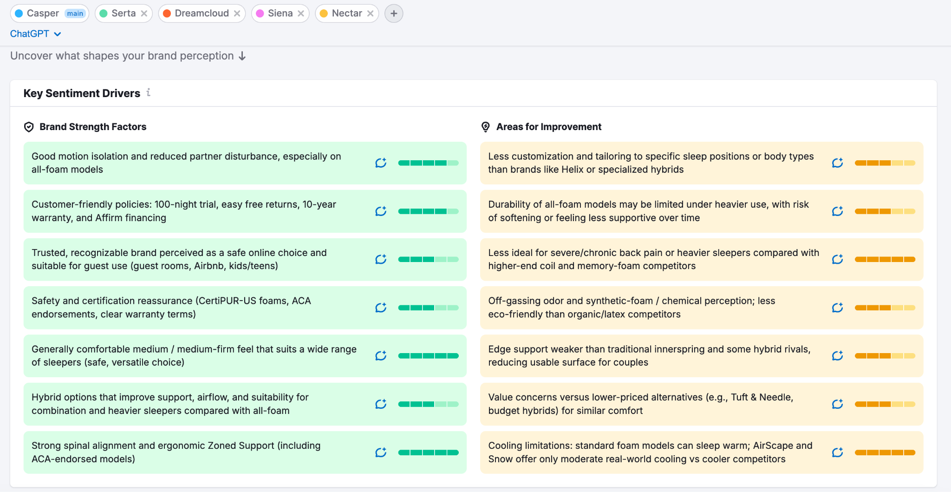Click orange bar for Cooling limitations row
The height and width of the screenshot is (492, 951).
coord(885,453)
